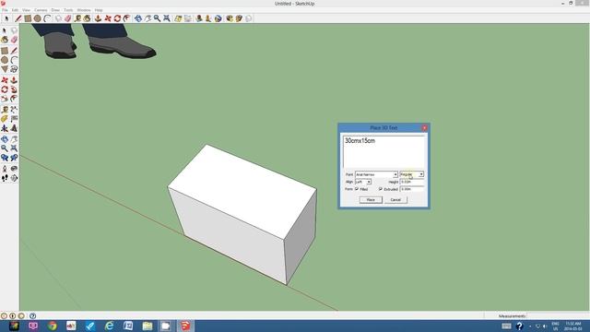590x332 pixels.
Task: Select the Line pencil tool in top toolbar
Action: coord(18,18)
